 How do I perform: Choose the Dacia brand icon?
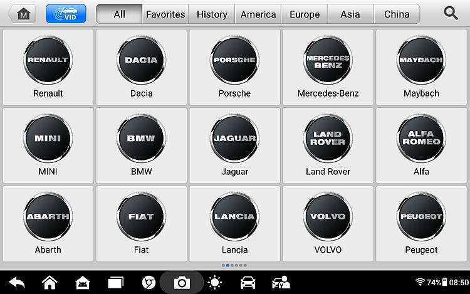click(x=141, y=60)
